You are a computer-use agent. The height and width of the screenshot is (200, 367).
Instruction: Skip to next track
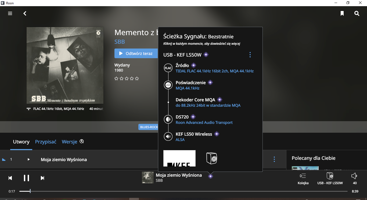click(42, 178)
